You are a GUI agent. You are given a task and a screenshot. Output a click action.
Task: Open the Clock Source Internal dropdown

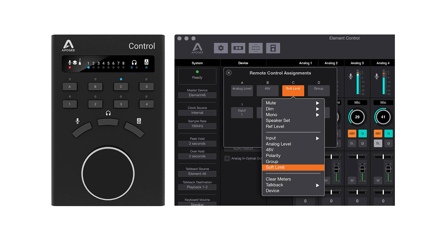197,113
